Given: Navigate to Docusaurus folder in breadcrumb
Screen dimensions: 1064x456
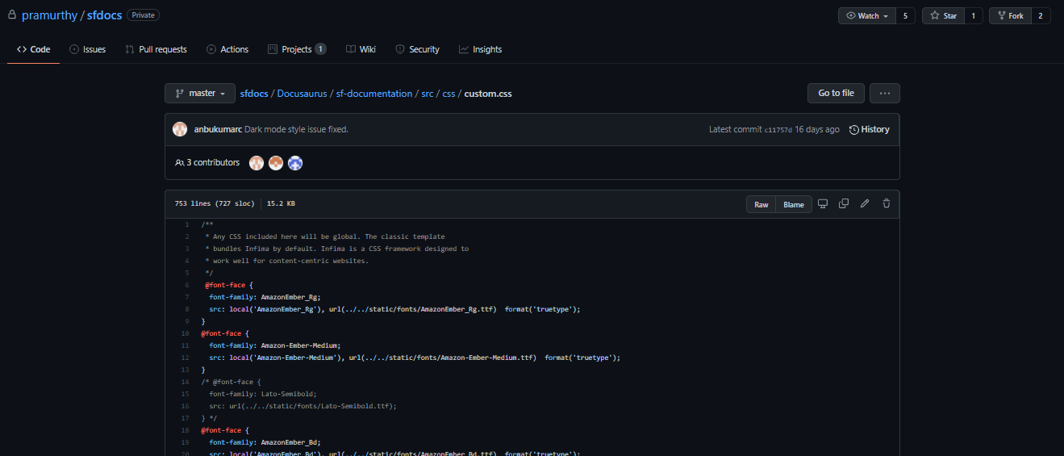Looking at the screenshot, I should click(x=302, y=94).
